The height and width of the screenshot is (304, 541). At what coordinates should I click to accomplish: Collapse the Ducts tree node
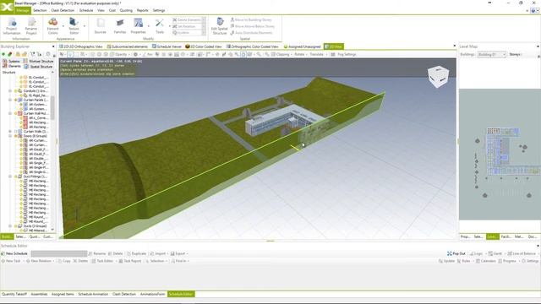[10, 226]
